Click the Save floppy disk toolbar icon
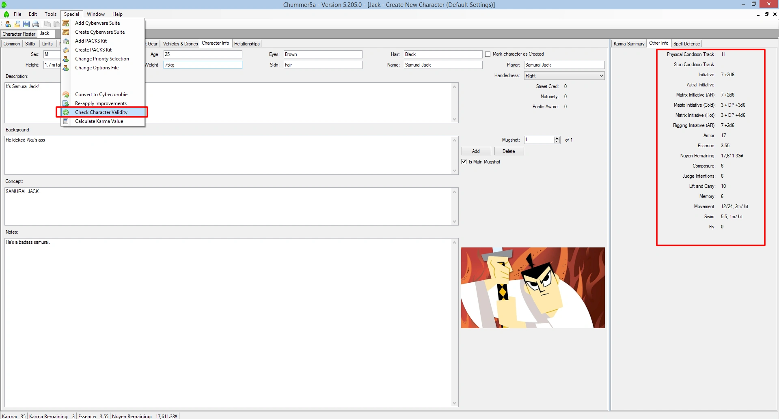The width and height of the screenshot is (779, 419). (x=26, y=24)
